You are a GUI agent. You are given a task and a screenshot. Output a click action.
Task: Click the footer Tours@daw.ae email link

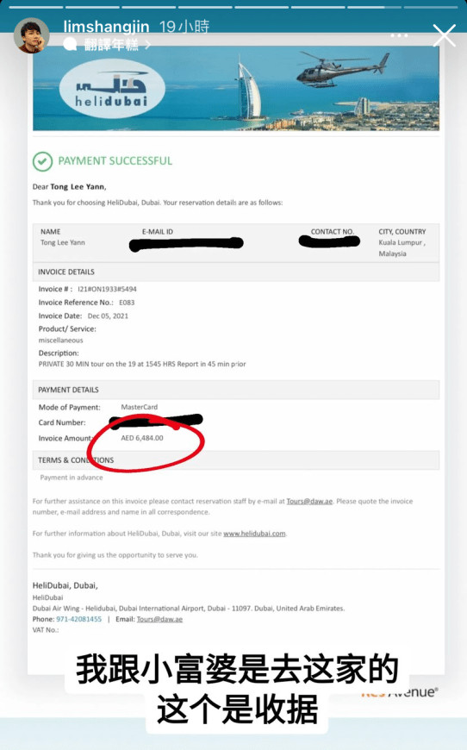click(x=159, y=619)
